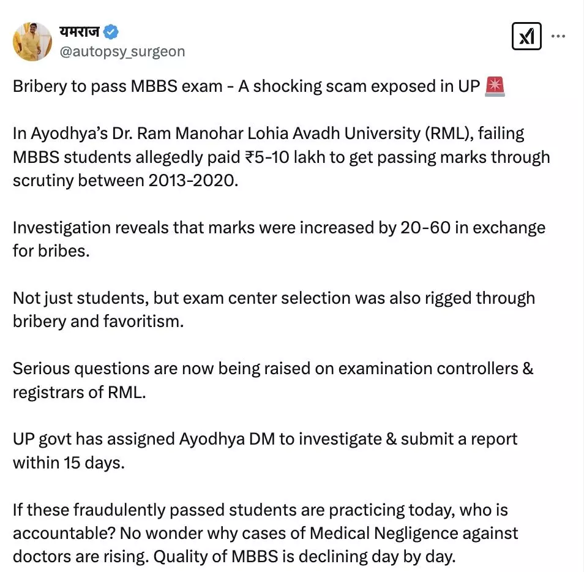Click the "within 15 days" text
Screen dimensions: 584x572
tap(69, 462)
